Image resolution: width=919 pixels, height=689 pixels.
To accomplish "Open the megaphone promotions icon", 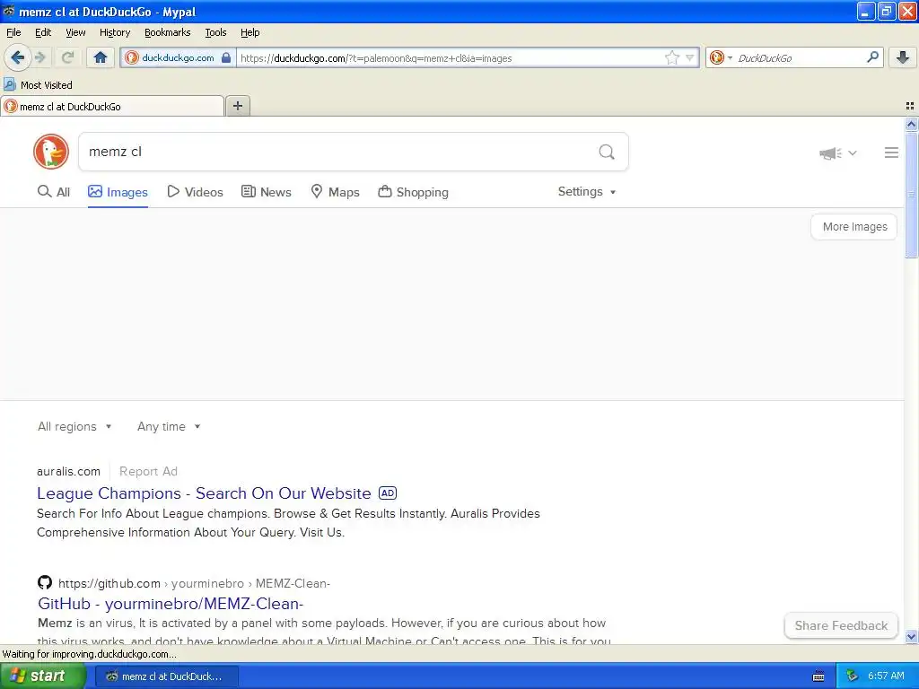I will (830, 153).
